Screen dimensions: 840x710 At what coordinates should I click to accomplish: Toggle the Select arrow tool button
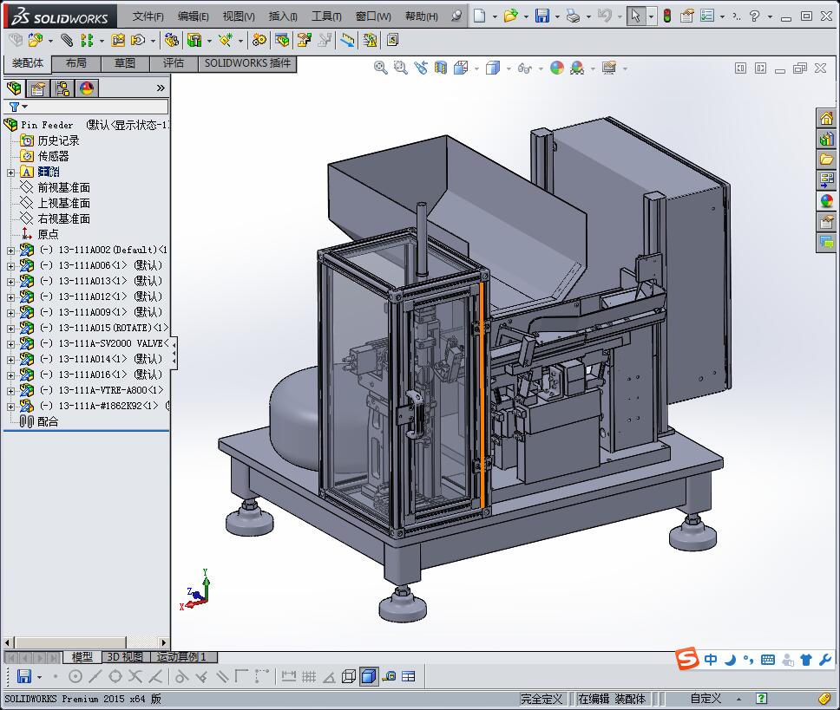(635, 16)
